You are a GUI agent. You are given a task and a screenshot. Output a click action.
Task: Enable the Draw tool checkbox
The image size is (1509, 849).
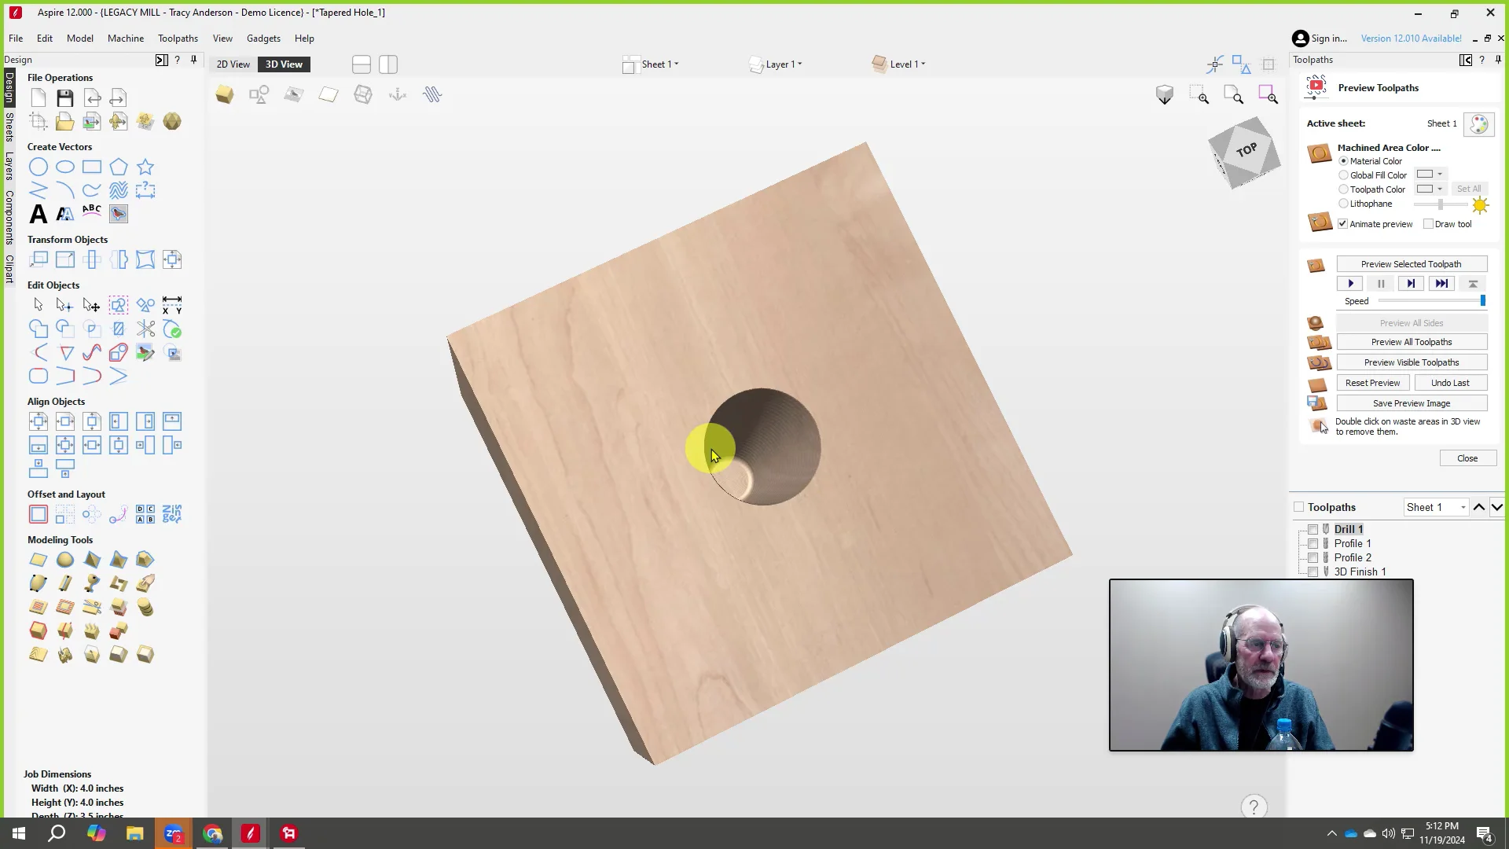coord(1428,224)
